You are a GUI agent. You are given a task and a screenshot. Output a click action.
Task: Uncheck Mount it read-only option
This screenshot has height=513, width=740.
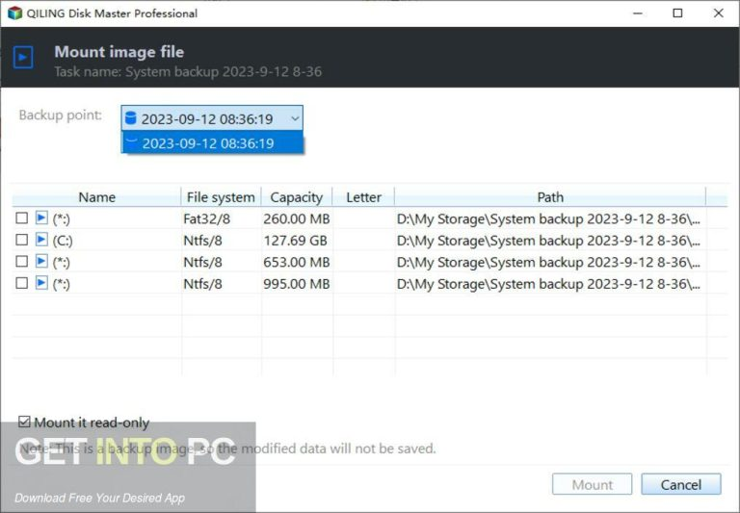[24, 422]
